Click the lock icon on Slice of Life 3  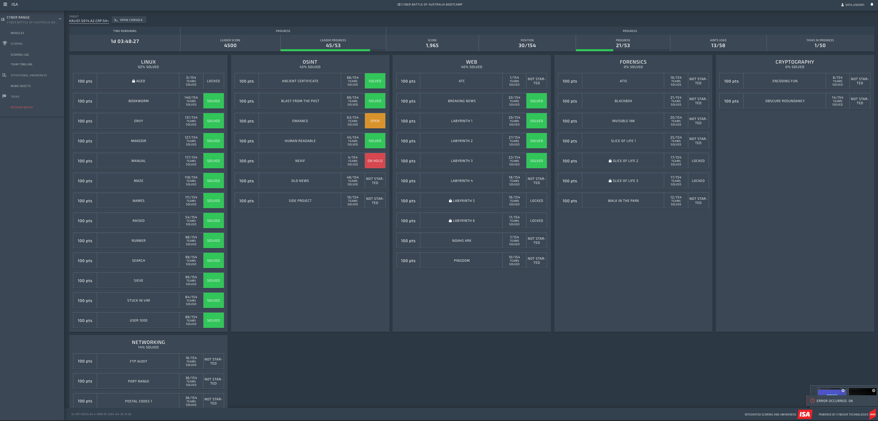click(610, 181)
